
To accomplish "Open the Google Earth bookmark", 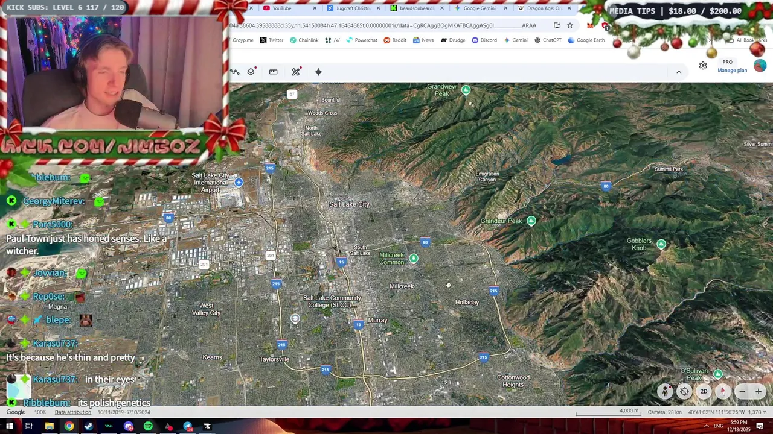I will pos(586,40).
